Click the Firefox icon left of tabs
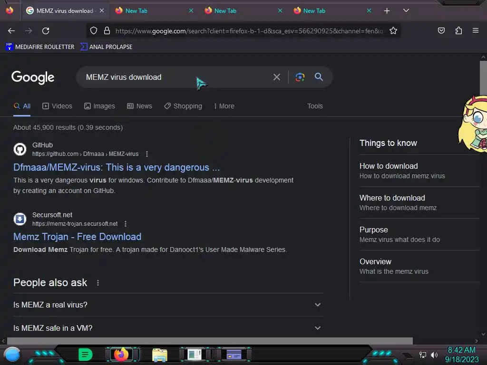The image size is (487, 365). [10, 10]
